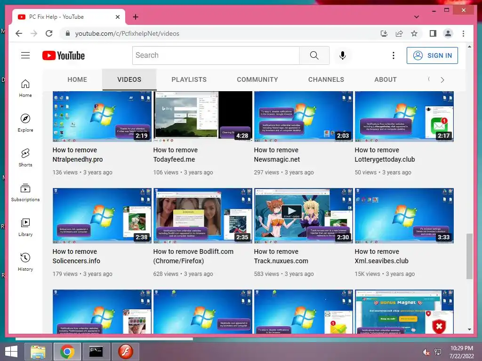Click into the YouTube Search field

pos(216,55)
